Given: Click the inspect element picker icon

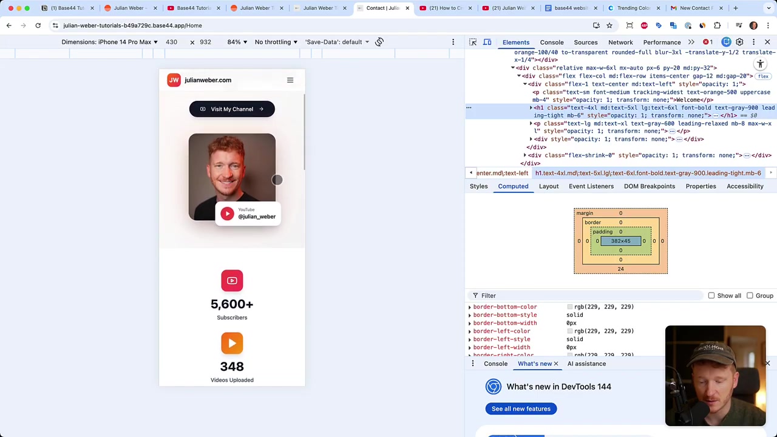Looking at the screenshot, I should 473,42.
